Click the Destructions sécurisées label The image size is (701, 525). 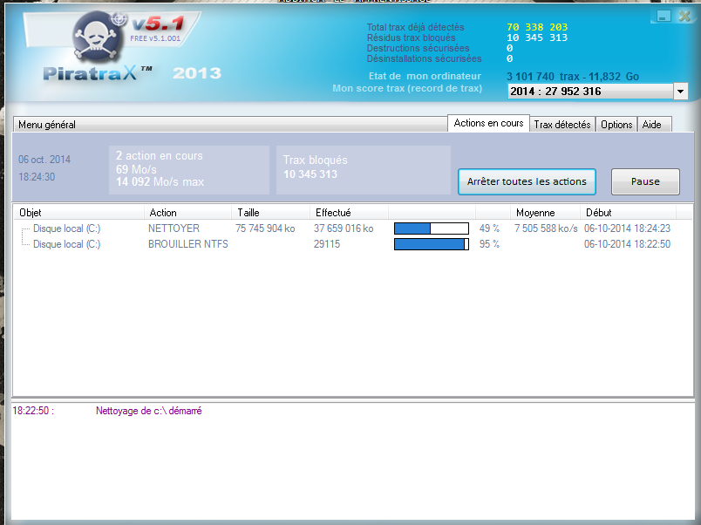(x=418, y=48)
